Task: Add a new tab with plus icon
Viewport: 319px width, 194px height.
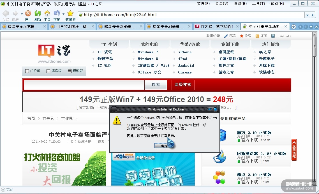Action: pos(293,27)
